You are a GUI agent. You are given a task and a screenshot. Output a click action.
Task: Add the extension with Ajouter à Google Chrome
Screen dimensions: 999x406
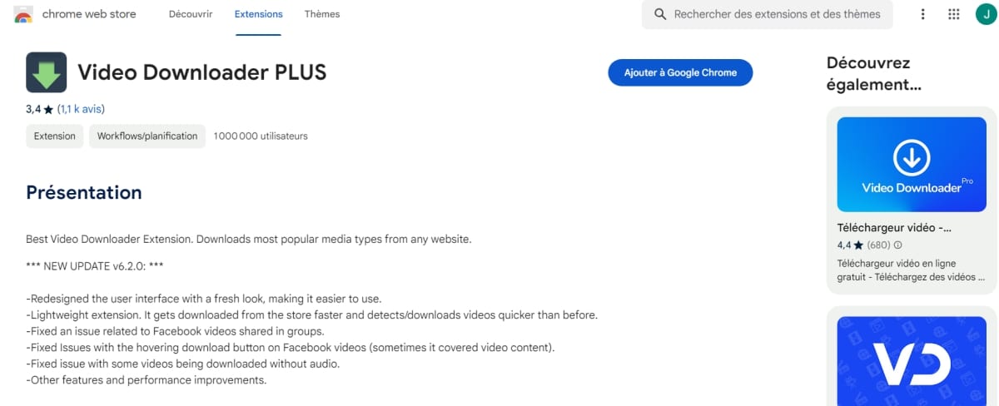(x=680, y=72)
